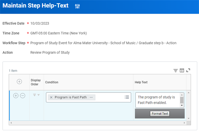199x132 pixels.
Task: Remove the Fast Path row with the minus icon
Action: [x=23, y=96]
